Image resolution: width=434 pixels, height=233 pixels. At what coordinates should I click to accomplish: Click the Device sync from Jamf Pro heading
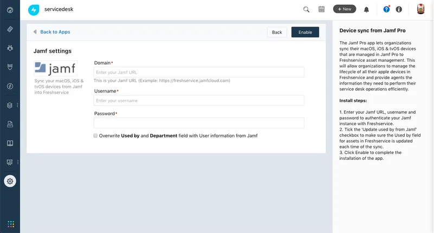(372, 31)
